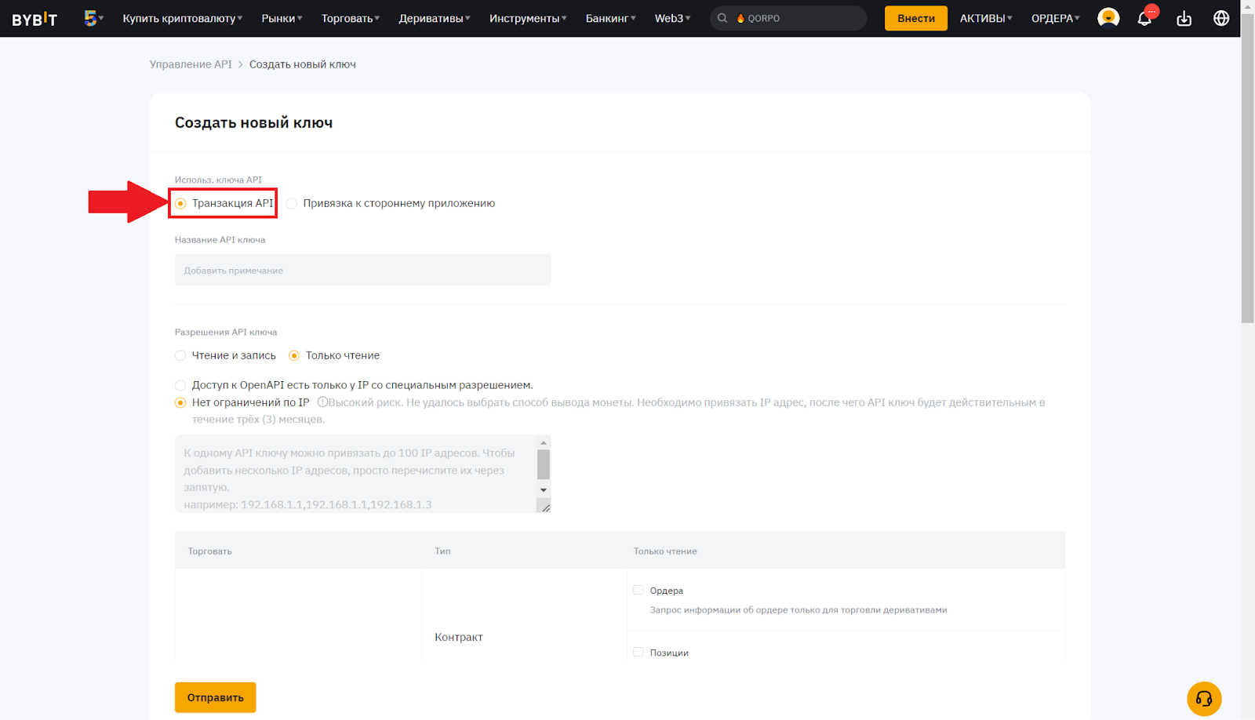Viewport: 1255px width, 720px height.
Task: Click IP textarea scroll up arrow
Action: (x=544, y=443)
